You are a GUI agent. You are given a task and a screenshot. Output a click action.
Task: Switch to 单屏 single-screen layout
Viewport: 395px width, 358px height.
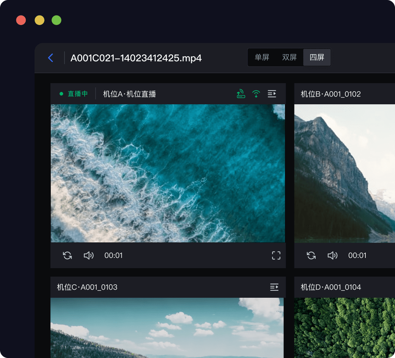click(x=262, y=57)
